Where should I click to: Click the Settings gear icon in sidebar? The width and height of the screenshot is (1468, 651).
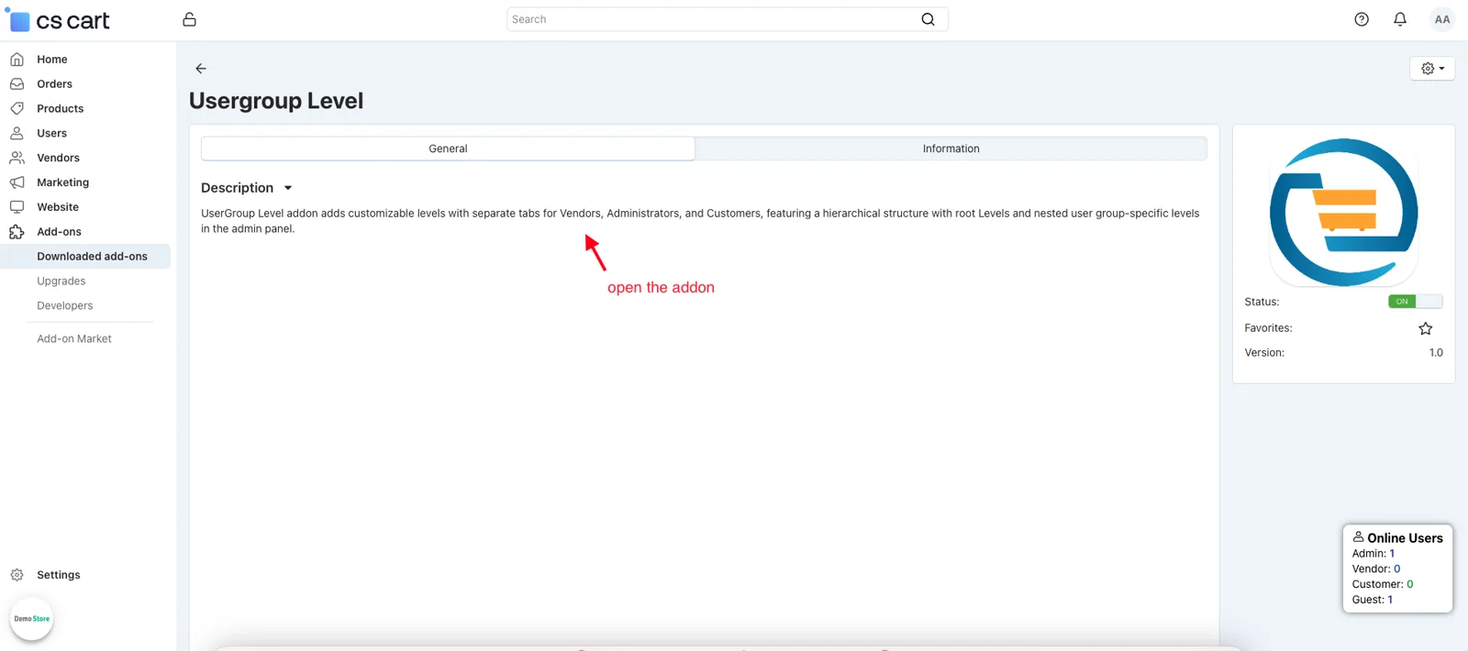click(17, 575)
